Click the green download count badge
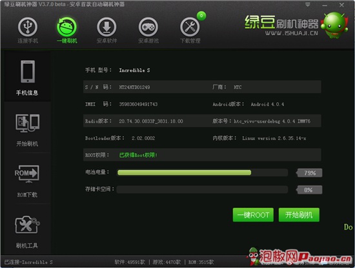This screenshot has width=355, height=268. point(201,15)
